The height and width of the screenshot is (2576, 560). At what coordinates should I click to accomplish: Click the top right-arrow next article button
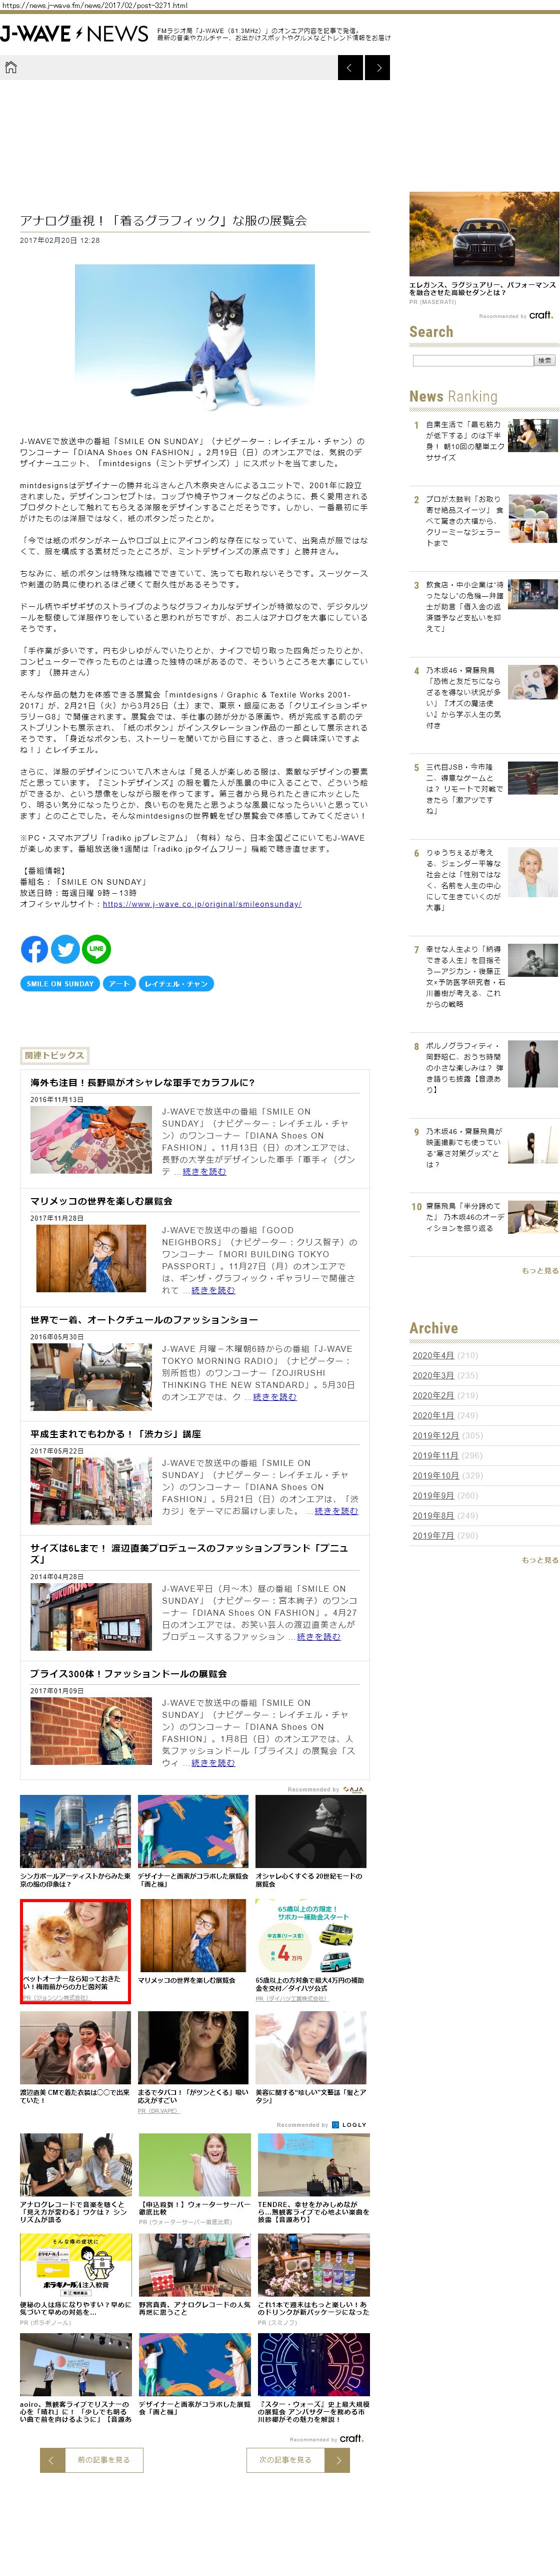377,67
